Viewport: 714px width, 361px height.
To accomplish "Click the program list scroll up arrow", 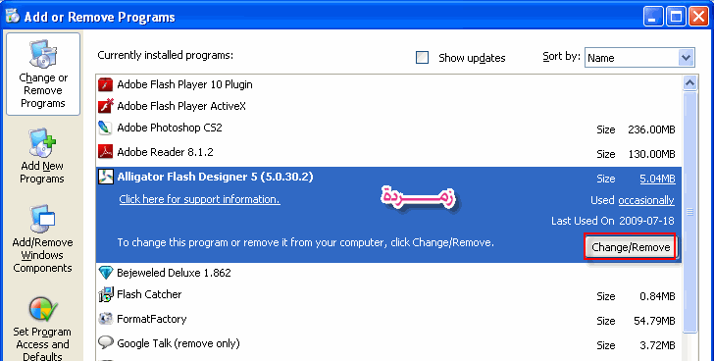I will [x=689, y=82].
